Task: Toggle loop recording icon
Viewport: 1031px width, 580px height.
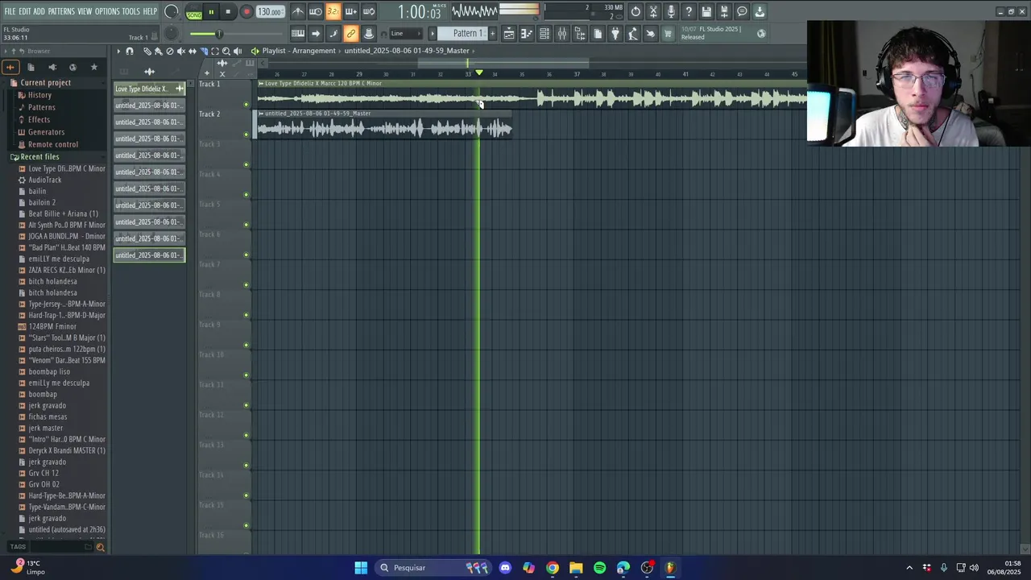Action: coord(369,11)
